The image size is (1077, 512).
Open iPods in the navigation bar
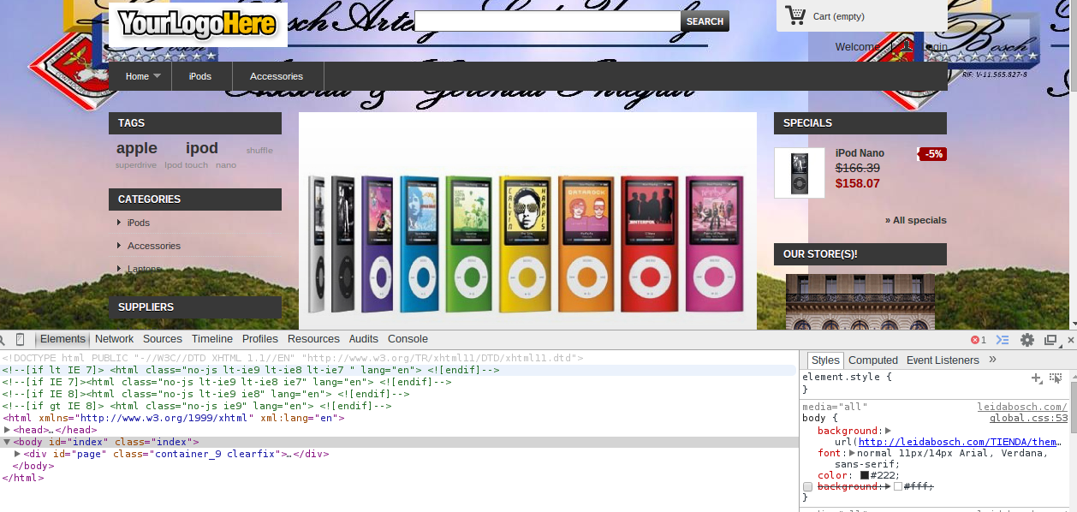coord(200,76)
